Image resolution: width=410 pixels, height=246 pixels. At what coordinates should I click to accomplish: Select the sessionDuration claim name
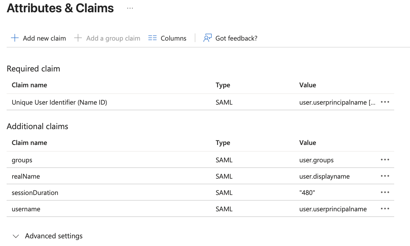pos(35,193)
